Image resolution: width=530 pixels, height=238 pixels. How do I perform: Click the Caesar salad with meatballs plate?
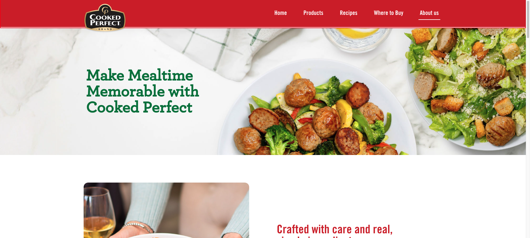click(467, 85)
